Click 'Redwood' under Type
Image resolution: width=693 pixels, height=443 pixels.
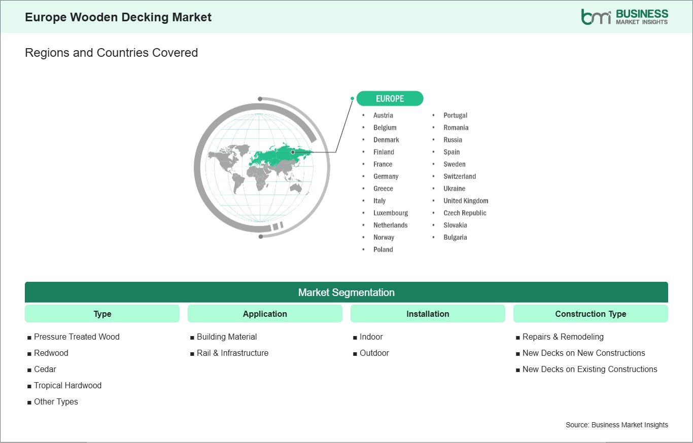pos(51,353)
